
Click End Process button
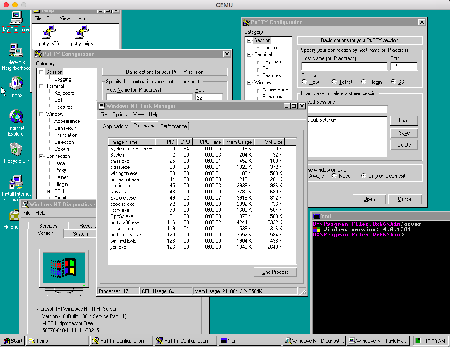pyautogui.click(x=275, y=272)
